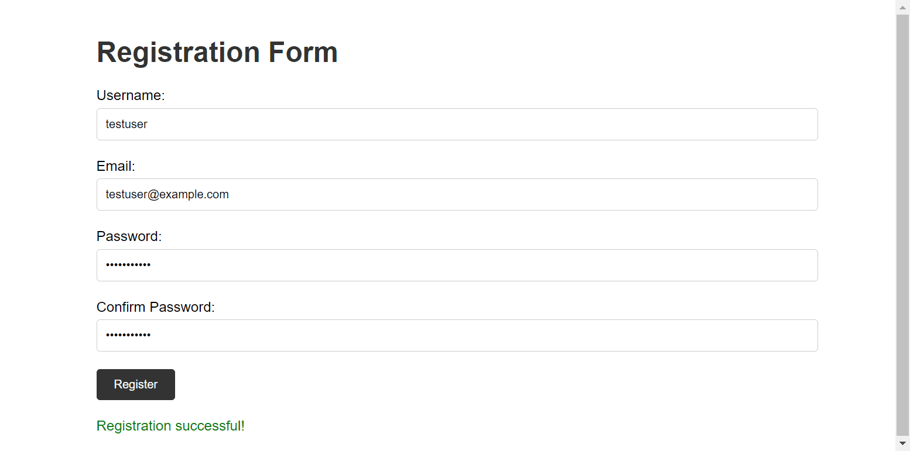Click the Confirm Password label text
This screenshot has width=910, height=451.
click(x=156, y=307)
